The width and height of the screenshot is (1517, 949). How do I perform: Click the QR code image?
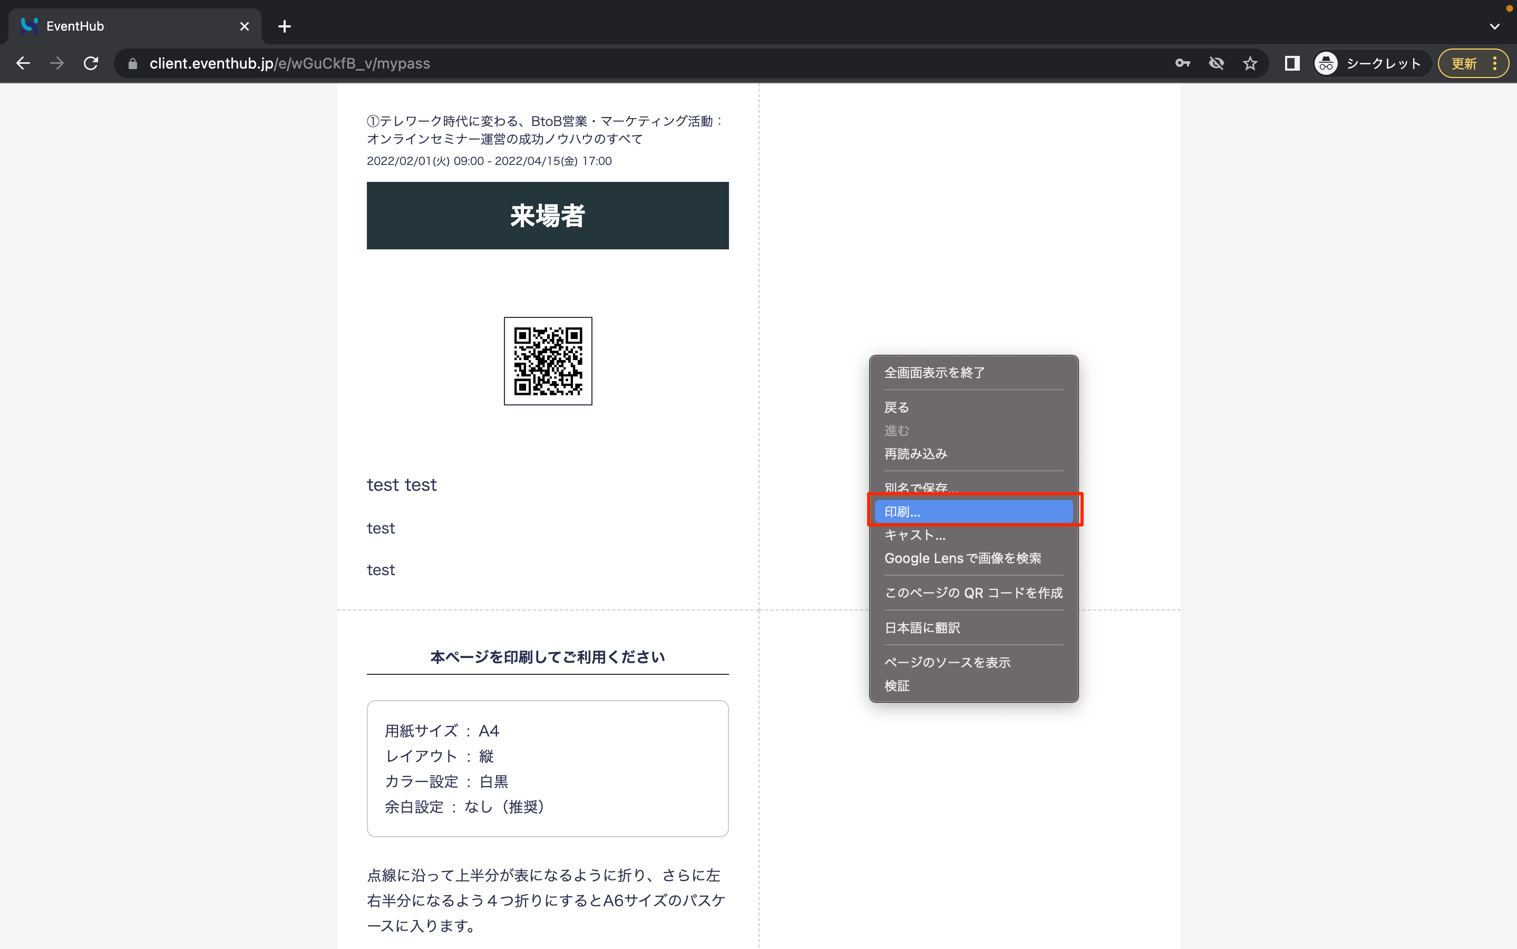click(548, 361)
